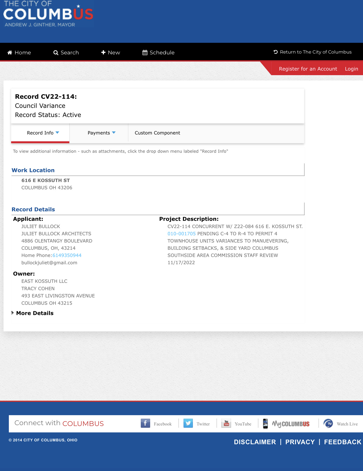Expand the Record Info dropdown arrow
Screen dimensions: 363x471
coord(57,133)
